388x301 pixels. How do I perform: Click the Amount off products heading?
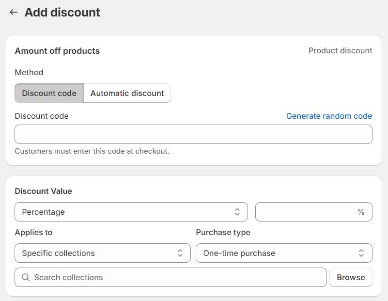coord(57,51)
